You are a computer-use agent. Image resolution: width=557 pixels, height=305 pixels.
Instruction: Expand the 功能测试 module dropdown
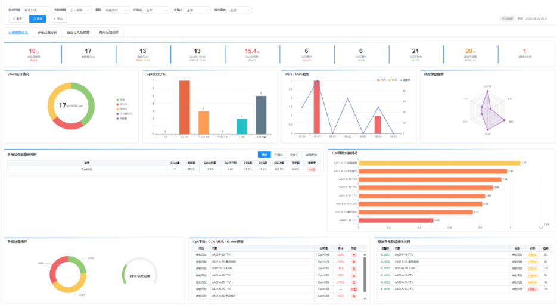click(116, 10)
